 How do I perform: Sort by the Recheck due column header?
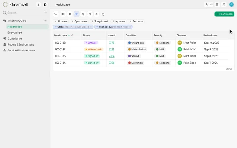pos(210,36)
